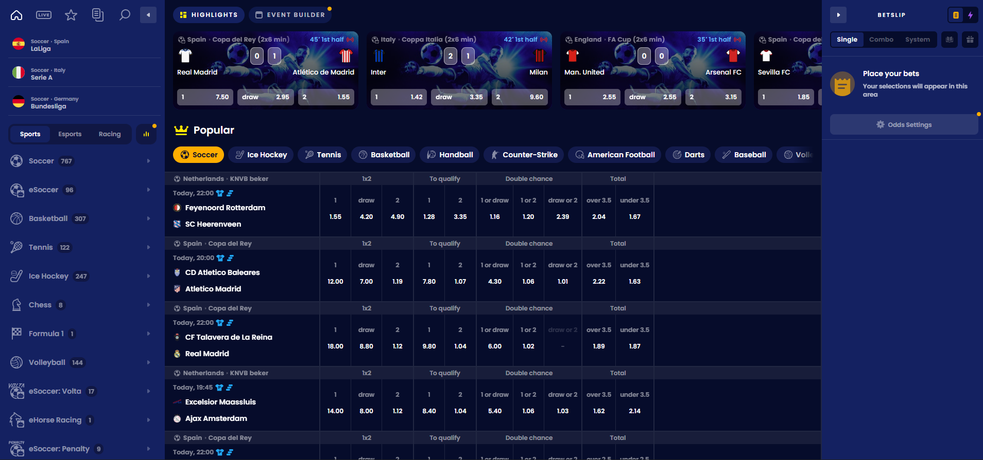Click the yellow betslip list icon
This screenshot has height=460, width=983.
coord(956,15)
